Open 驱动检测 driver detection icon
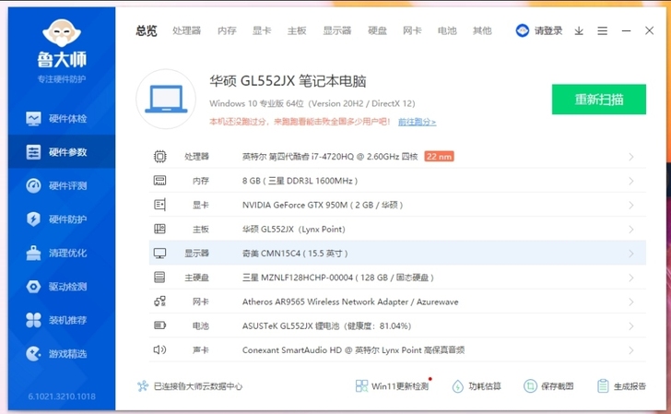The image size is (671, 414). click(x=33, y=287)
